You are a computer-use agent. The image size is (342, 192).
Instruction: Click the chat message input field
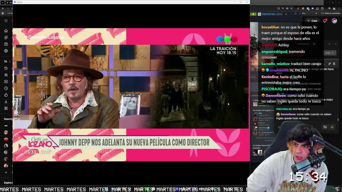click(298, 127)
